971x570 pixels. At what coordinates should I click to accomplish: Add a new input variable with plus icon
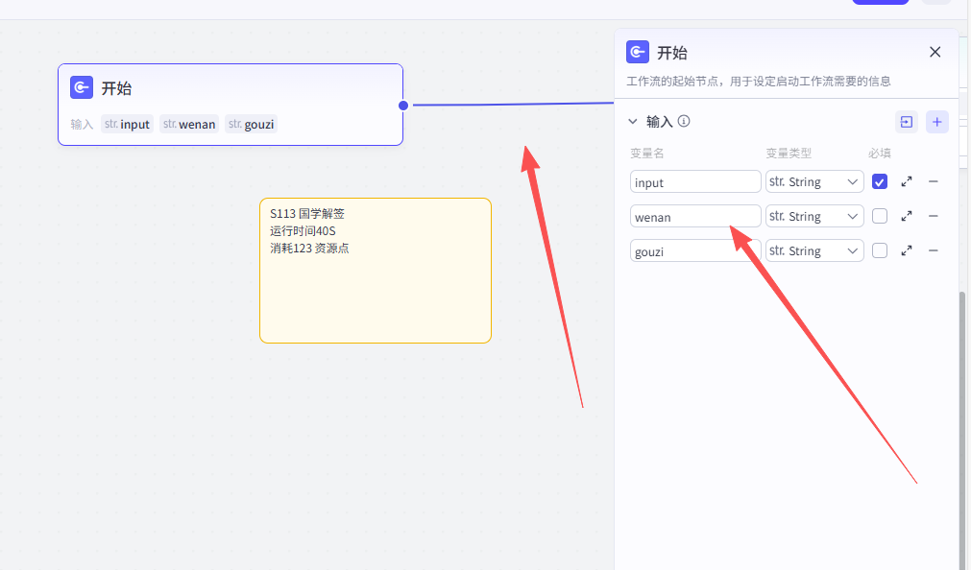coord(936,122)
